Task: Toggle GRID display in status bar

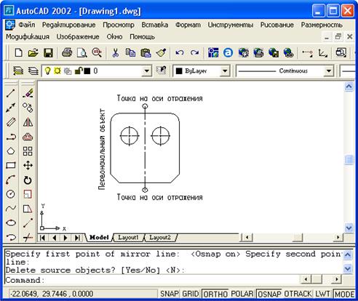Action: point(191,294)
